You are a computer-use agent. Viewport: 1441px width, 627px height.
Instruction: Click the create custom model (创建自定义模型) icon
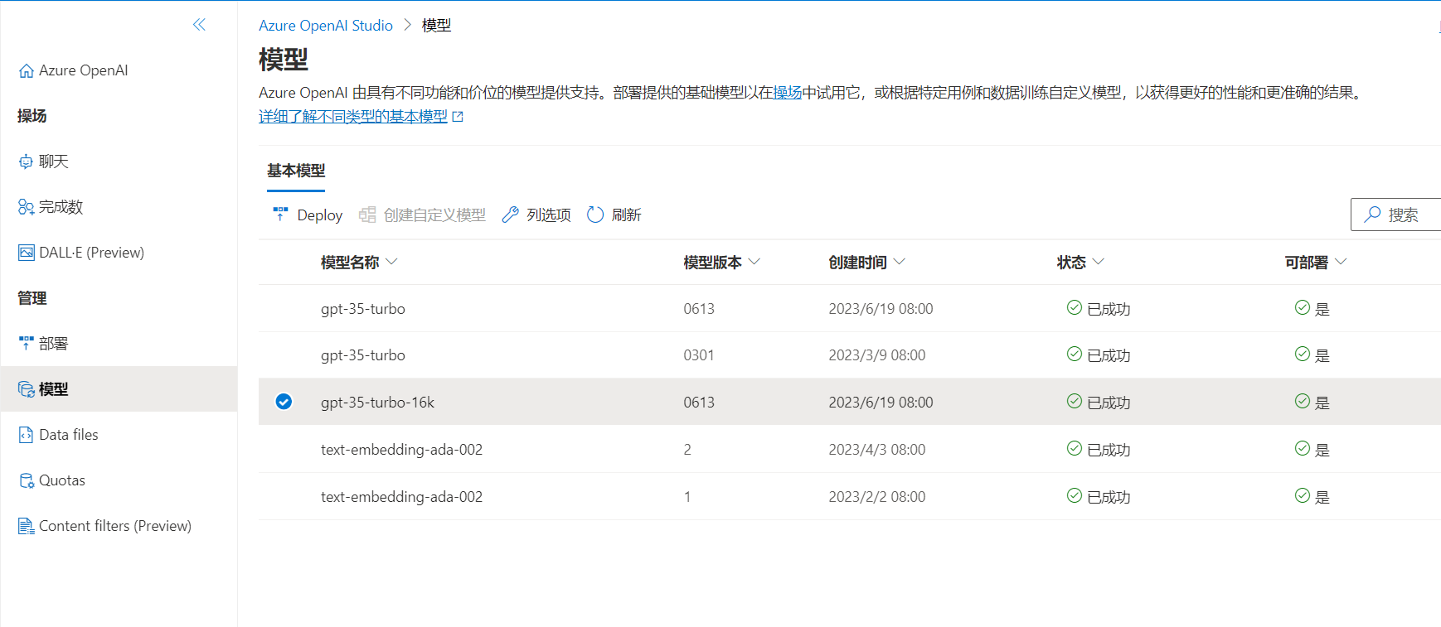click(x=367, y=215)
